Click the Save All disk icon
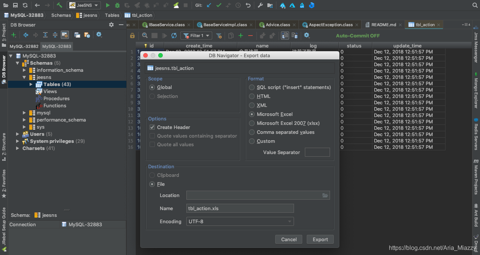The width and height of the screenshot is (480, 255). click(15, 5)
